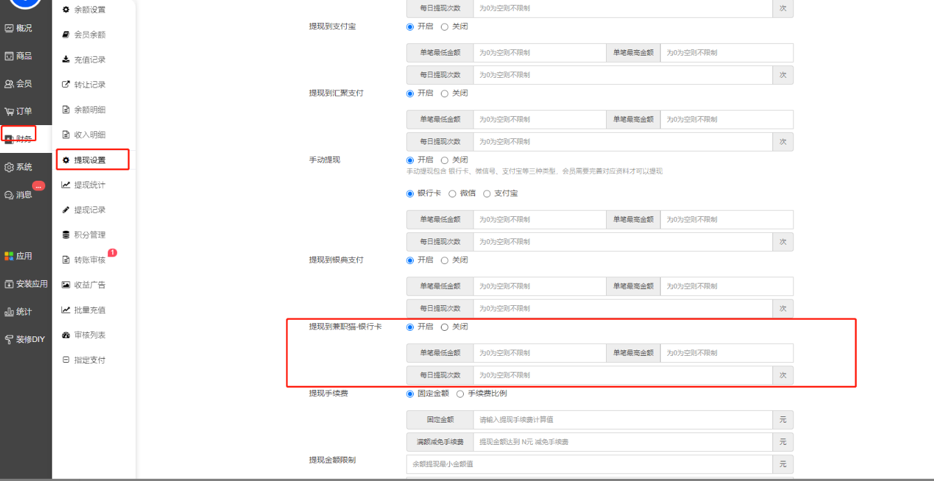Choose 手续费比例 for 提现手续费
Image resolution: width=934 pixels, height=481 pixels.
[x=460, y=393]
